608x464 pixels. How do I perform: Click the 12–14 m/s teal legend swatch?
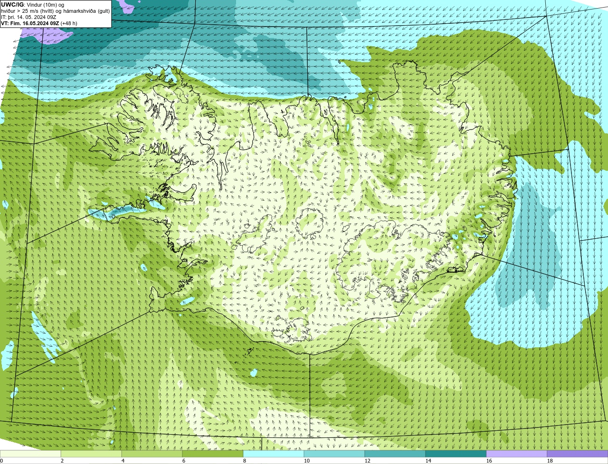coord(395,454)
